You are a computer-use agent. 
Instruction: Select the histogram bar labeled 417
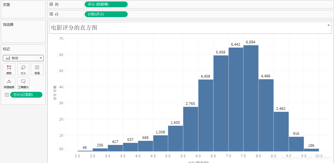(115, 148)
